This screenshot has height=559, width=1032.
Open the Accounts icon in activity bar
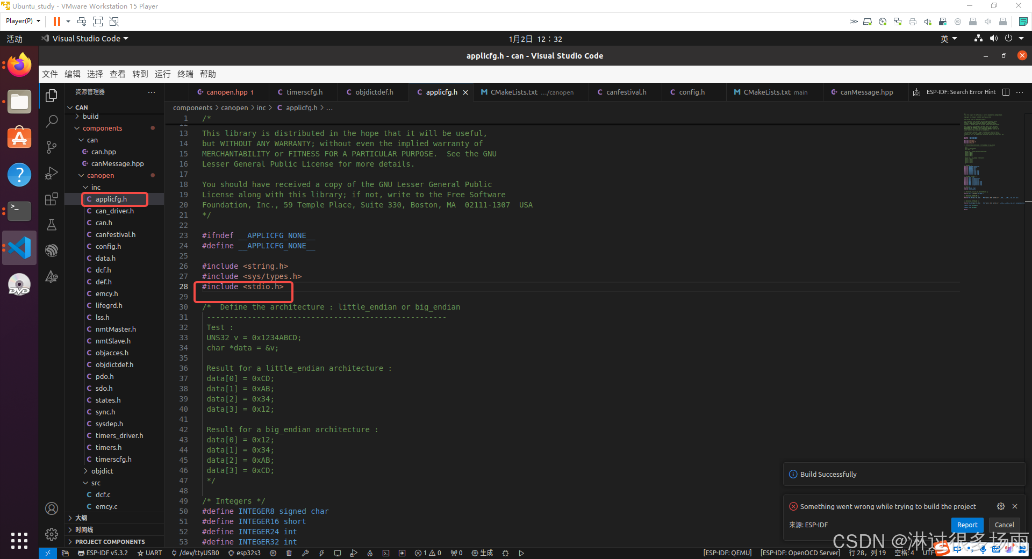[52, 508]
